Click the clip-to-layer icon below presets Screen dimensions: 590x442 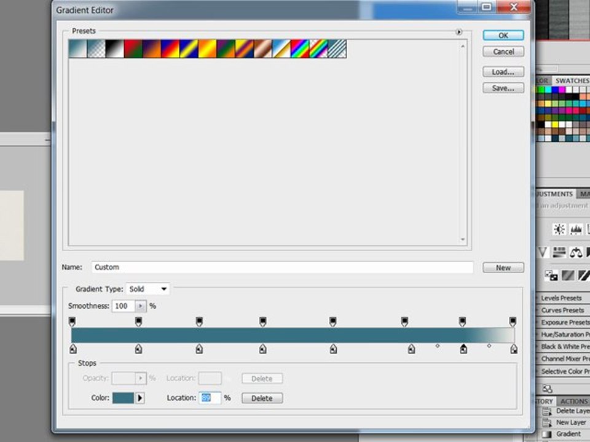(547, 389)
